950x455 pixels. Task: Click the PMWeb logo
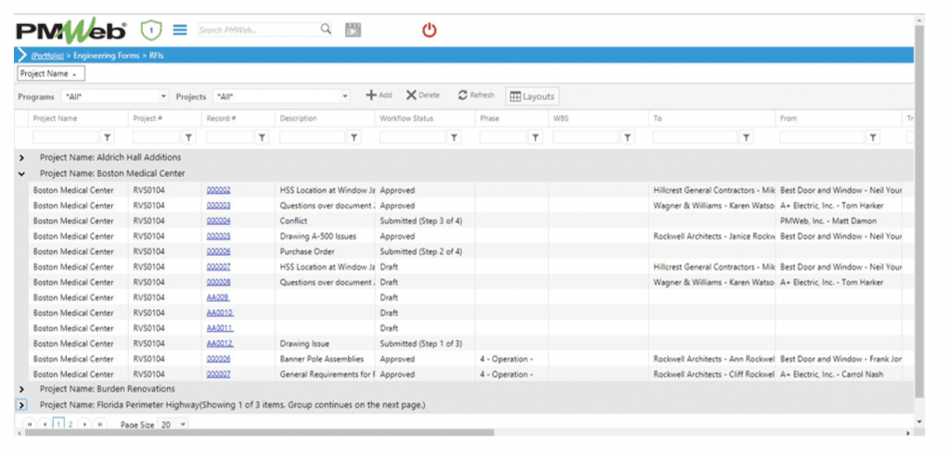71,31
